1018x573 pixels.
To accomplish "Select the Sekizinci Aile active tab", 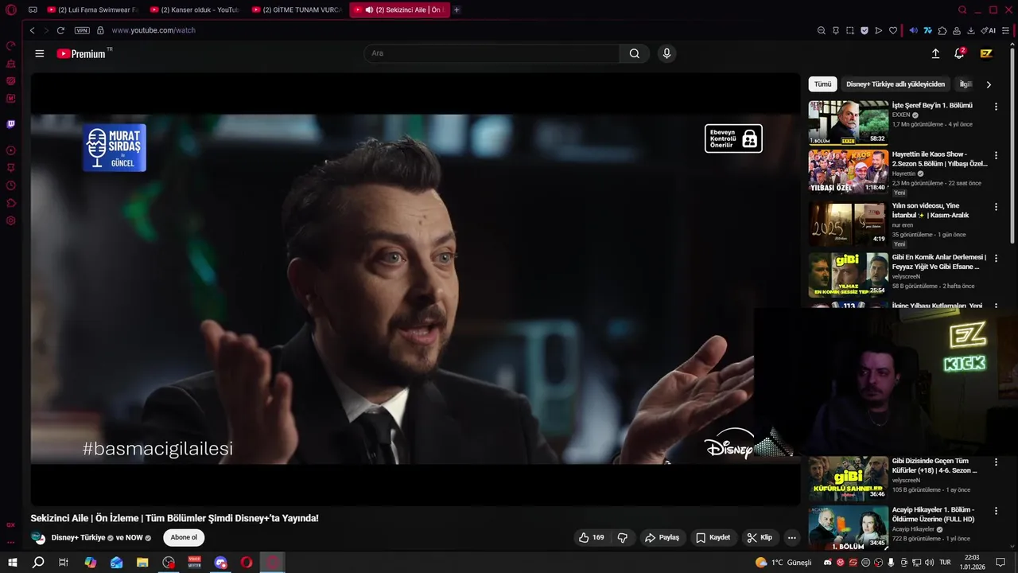I will coord(398,10).
